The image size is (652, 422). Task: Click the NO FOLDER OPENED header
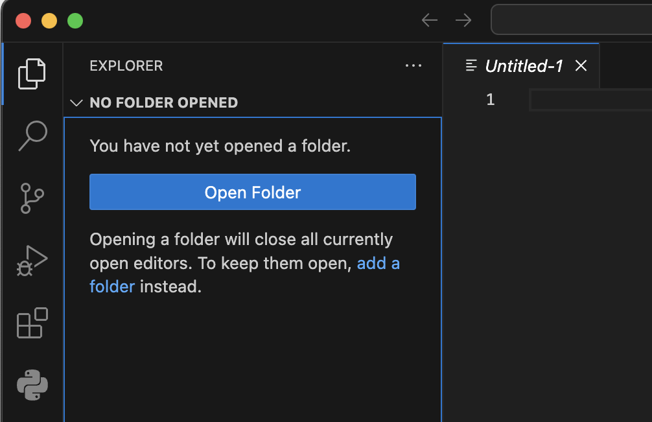[164, 102]
